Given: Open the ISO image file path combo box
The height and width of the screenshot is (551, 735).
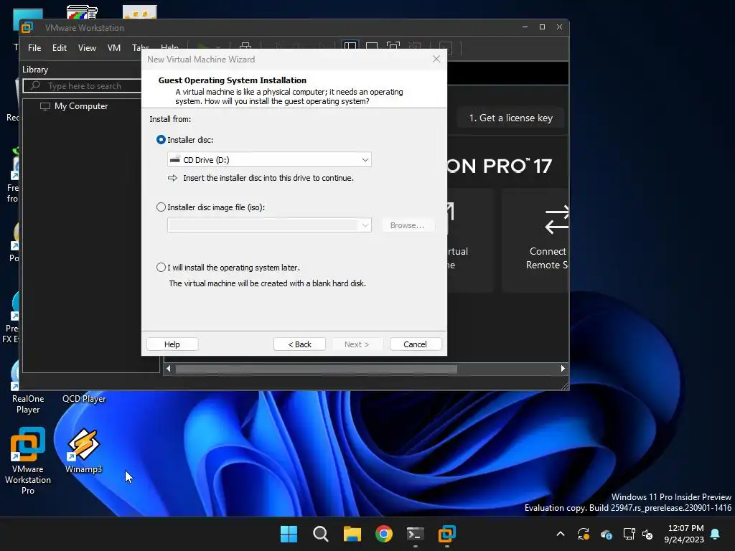Looking at the screenshot, I should point(269,225).
